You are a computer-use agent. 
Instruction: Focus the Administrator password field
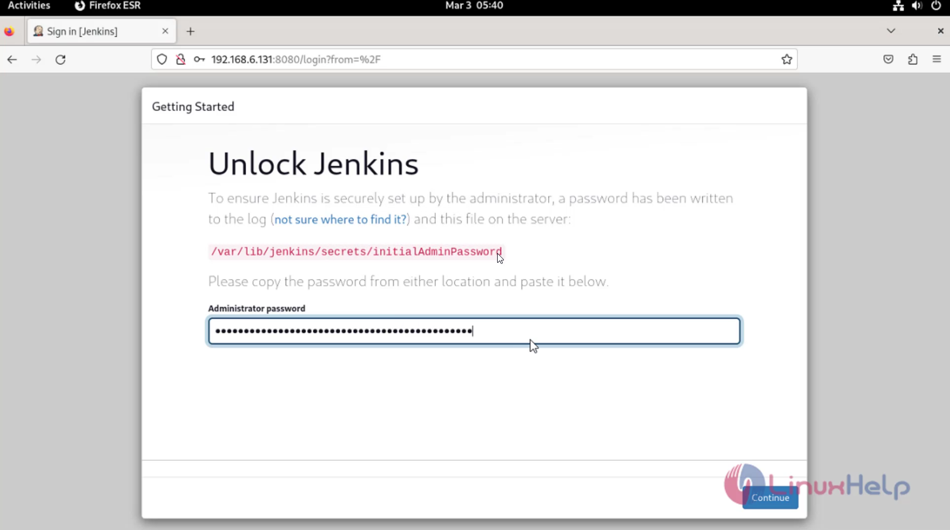tap(474, 331)
